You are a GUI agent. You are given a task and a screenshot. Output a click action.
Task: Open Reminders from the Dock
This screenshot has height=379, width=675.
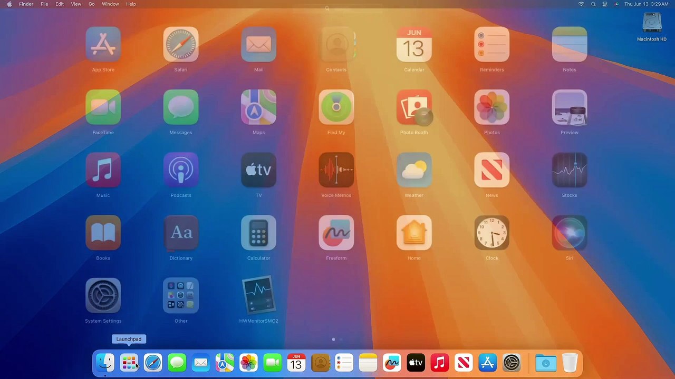coord(344,363)
